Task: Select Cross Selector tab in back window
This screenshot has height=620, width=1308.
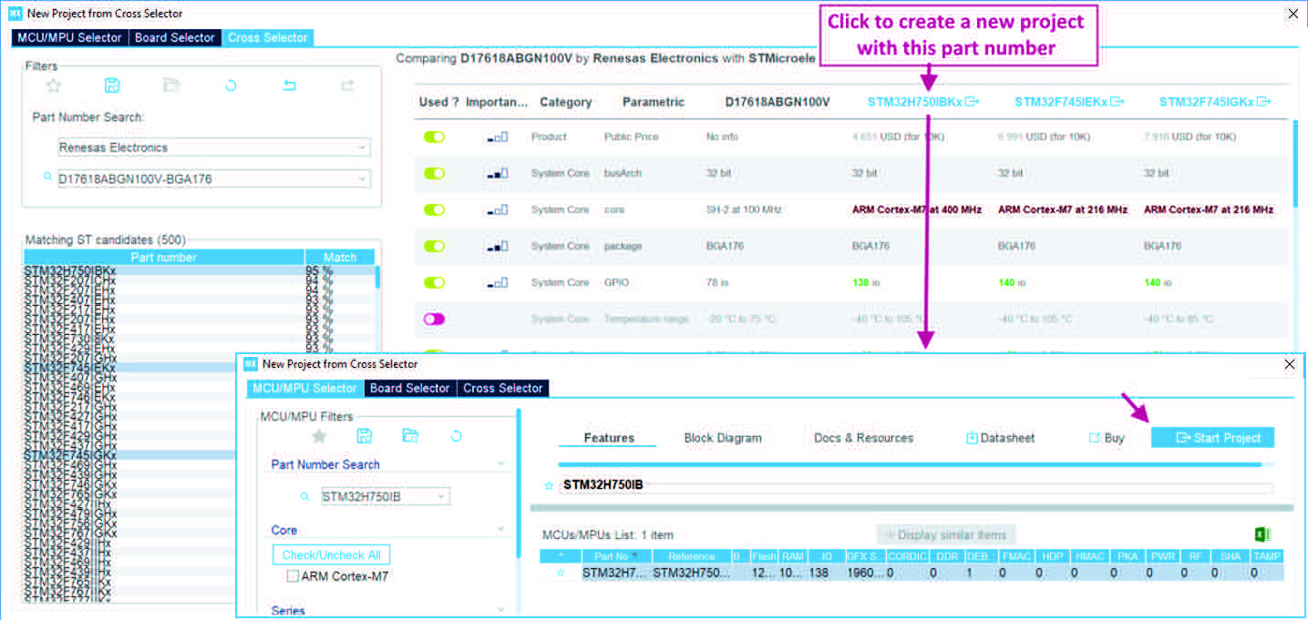Action: 268,37
